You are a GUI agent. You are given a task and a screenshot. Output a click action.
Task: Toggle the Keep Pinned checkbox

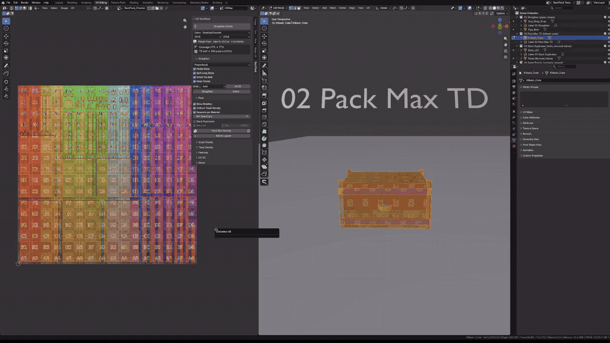(x=194, y=81)
